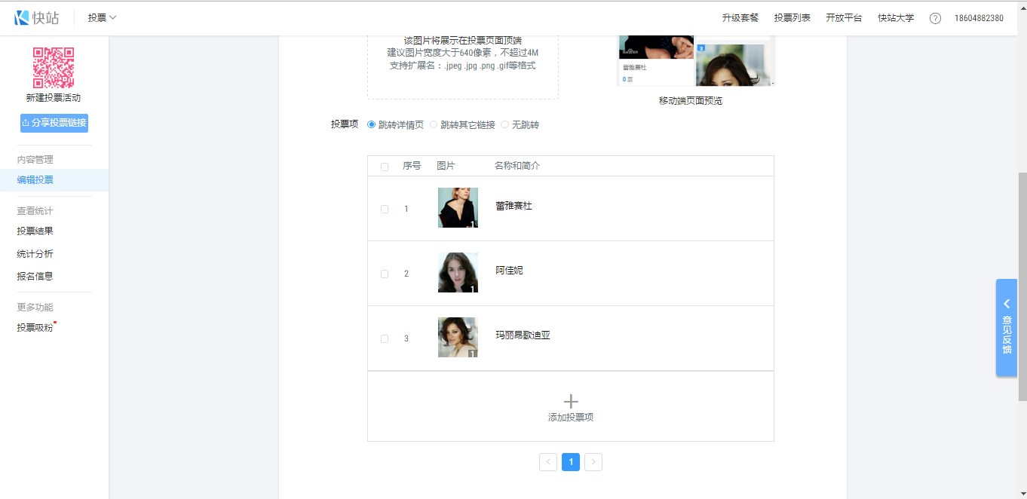Open 统计分析 in the sidebar
1027x499 pixels.
[35, 254]
